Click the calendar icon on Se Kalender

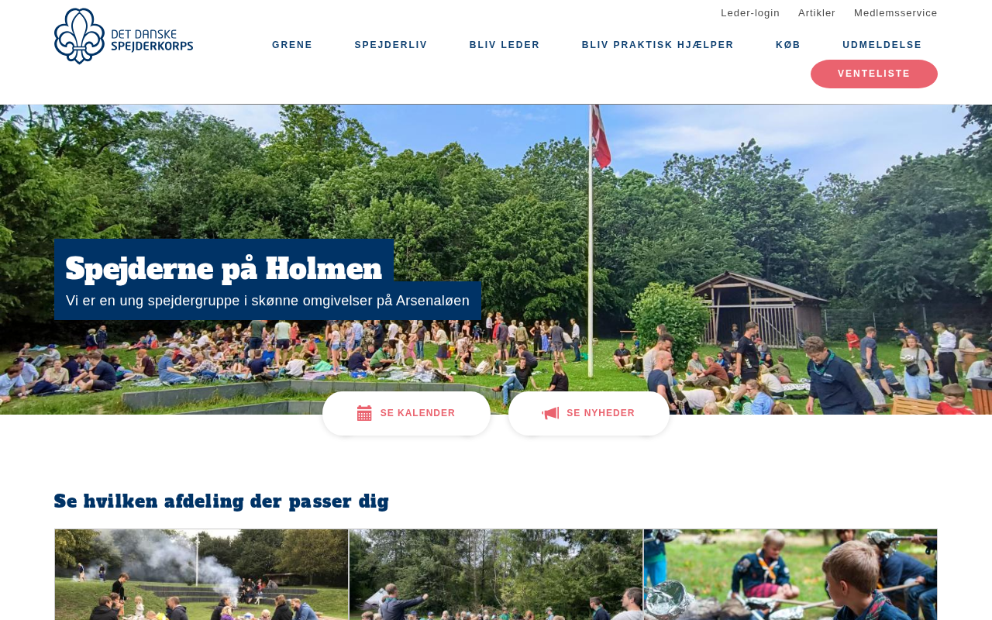click(364, 413)
